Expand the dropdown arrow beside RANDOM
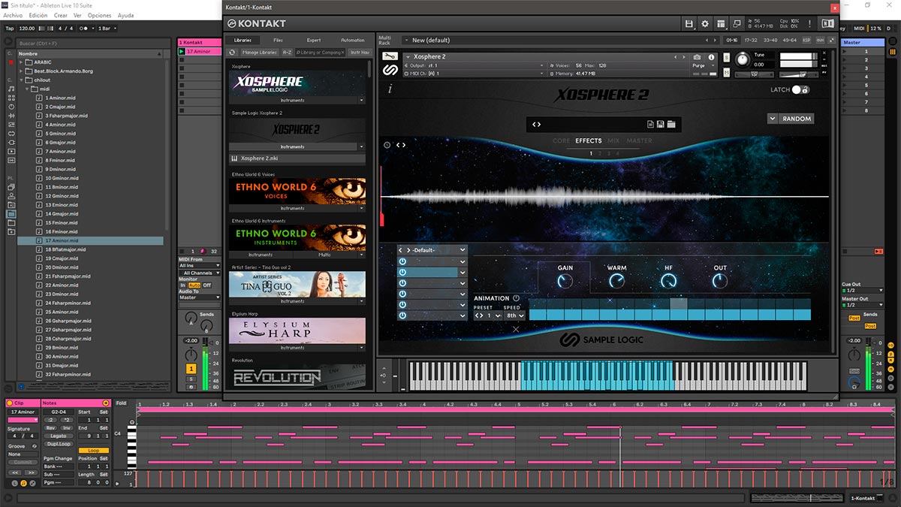The image size is (901, 507). point(772,119)
